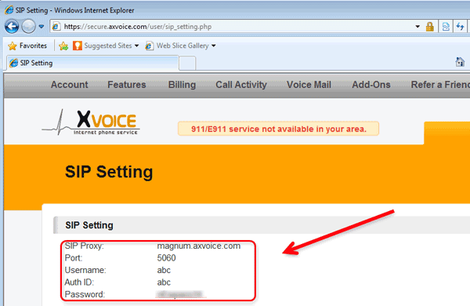Click the Username value abc
Image resolution: width=470 pixels, height=306 pixels.
(164, 270)
